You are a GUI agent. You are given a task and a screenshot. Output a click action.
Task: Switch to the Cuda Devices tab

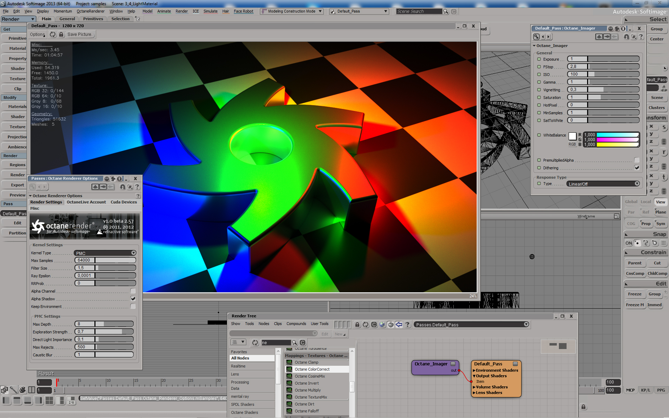click(124, 202)
